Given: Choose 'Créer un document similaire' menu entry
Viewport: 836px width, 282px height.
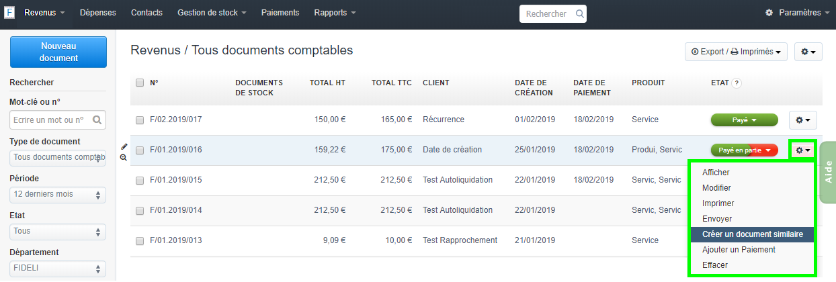Looking at the screenshot, I should click(751, 234).
